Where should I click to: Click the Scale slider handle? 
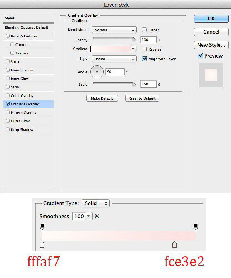click(134, 85)
